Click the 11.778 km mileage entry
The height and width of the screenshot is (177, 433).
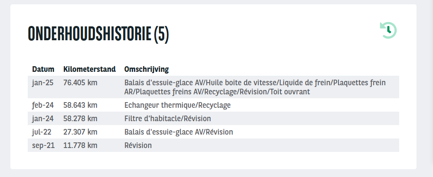pos(80,145)
